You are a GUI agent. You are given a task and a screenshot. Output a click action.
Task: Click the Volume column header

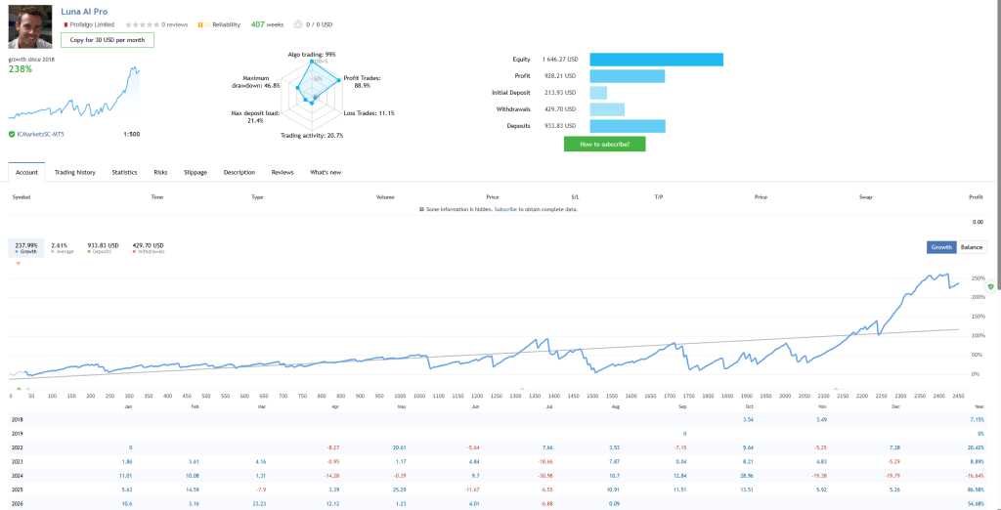pos(385,197)
